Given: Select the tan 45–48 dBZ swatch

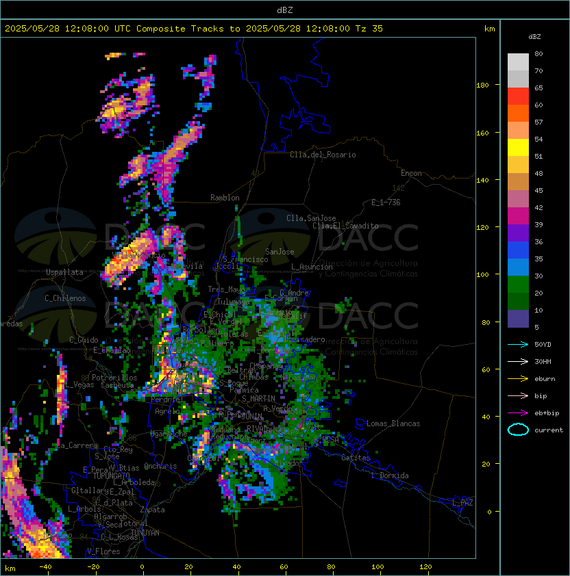Looking at the screenshot, I should coord(518,181).
